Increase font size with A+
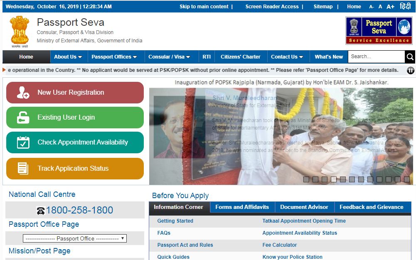The width and height of the screenshot is (416, 260). [390, 7]
